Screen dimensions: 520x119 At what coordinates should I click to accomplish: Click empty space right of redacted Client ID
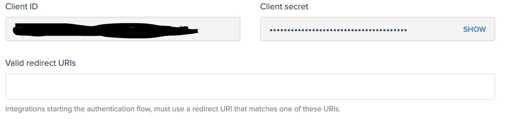pyautogui.click(x=218, y=29)
